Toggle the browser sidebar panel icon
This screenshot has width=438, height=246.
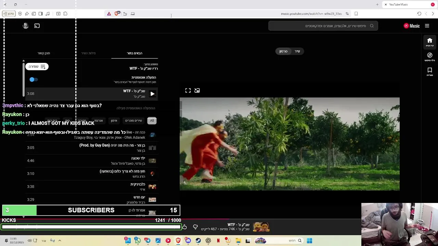point(40,14)
